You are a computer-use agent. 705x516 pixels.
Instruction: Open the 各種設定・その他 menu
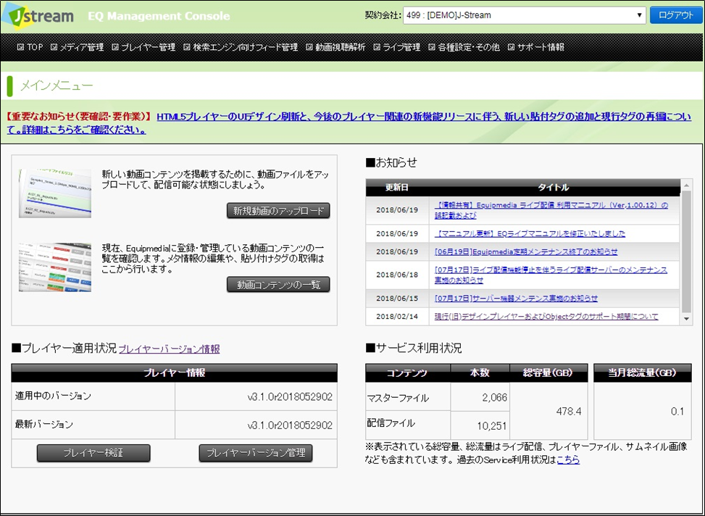coord(464,47)
